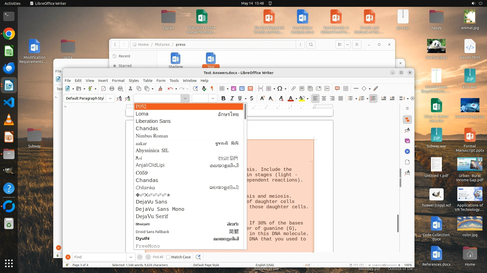Screen dimensions: 487x273
Task: Insert a table with the toolbar icon
Action: (222, 88)
